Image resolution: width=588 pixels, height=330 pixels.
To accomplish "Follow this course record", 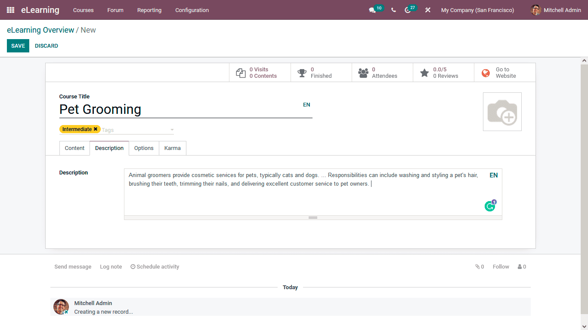I will [501, 266].
